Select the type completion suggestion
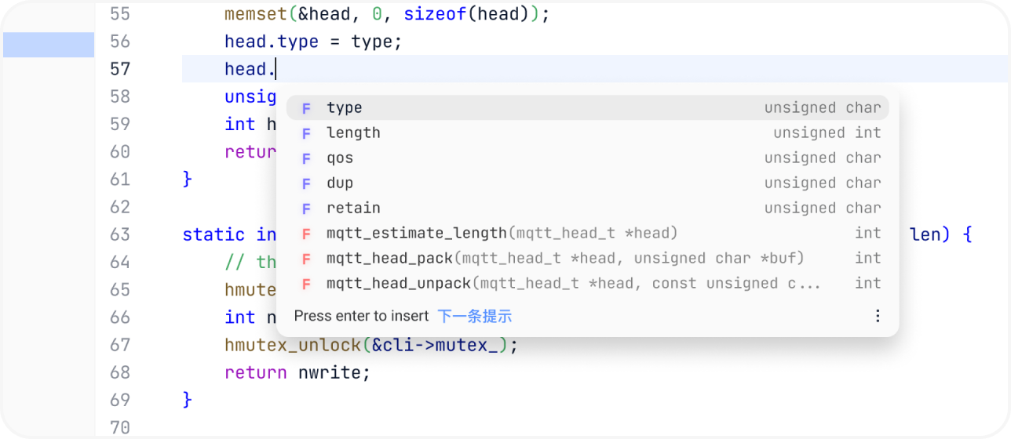Viewport: 1011px width, 439px height. click(x=345, y=108)
